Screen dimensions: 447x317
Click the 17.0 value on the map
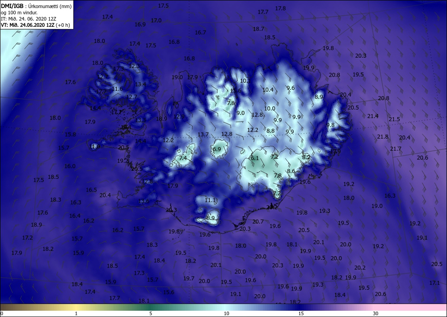pyautogui.click(x=156, y=21)
